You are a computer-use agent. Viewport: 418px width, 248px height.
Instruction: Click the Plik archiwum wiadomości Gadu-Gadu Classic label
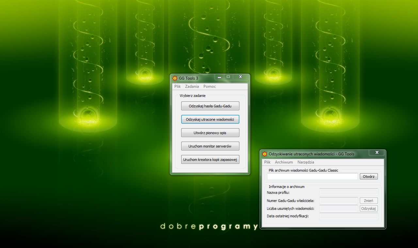303,170
